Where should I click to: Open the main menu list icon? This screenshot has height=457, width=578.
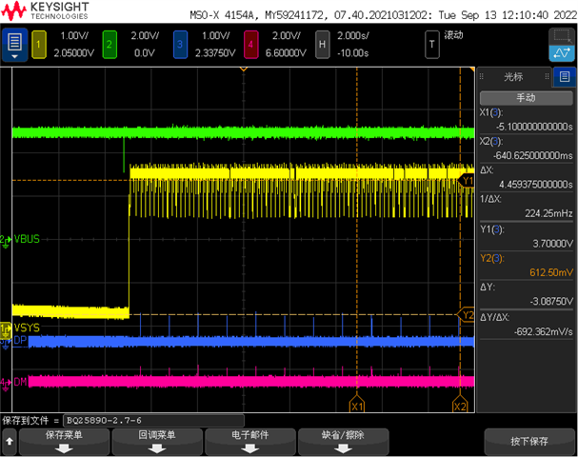click(14, 45)
